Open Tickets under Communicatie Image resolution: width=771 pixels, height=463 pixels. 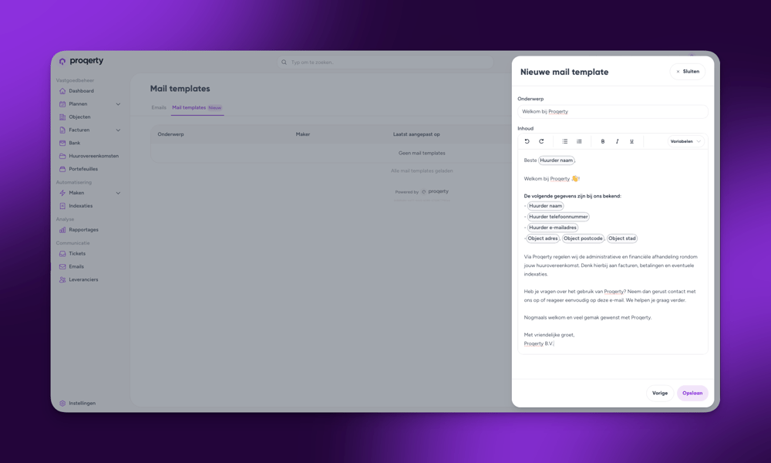[78, 253]
